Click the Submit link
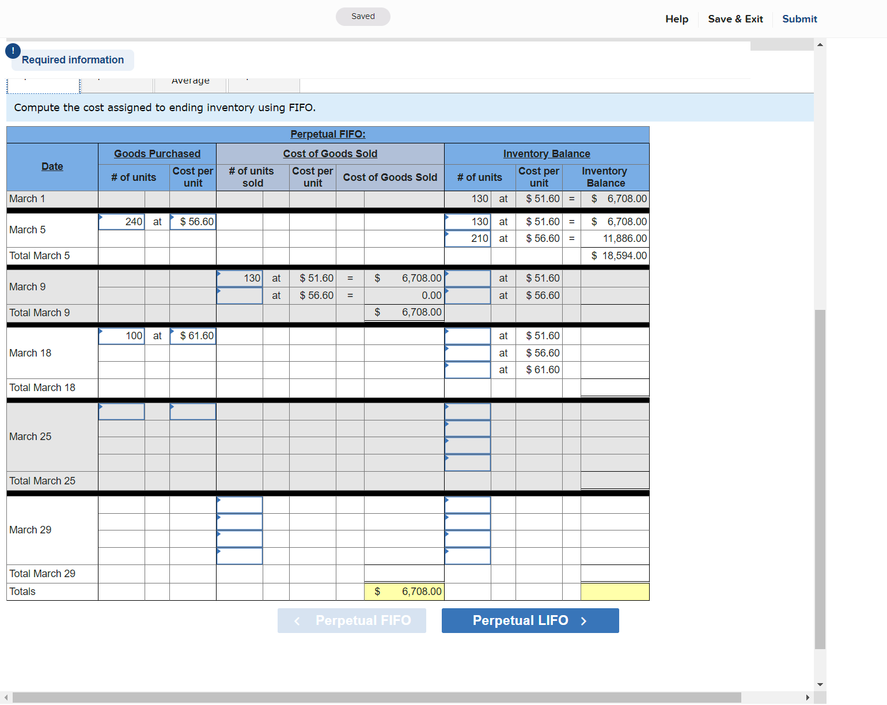This screenshot has height=705, width=887. click(x=799, y=19)
